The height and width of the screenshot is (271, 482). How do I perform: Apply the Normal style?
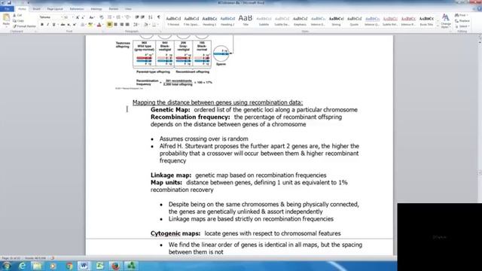[x=173, y=20]
